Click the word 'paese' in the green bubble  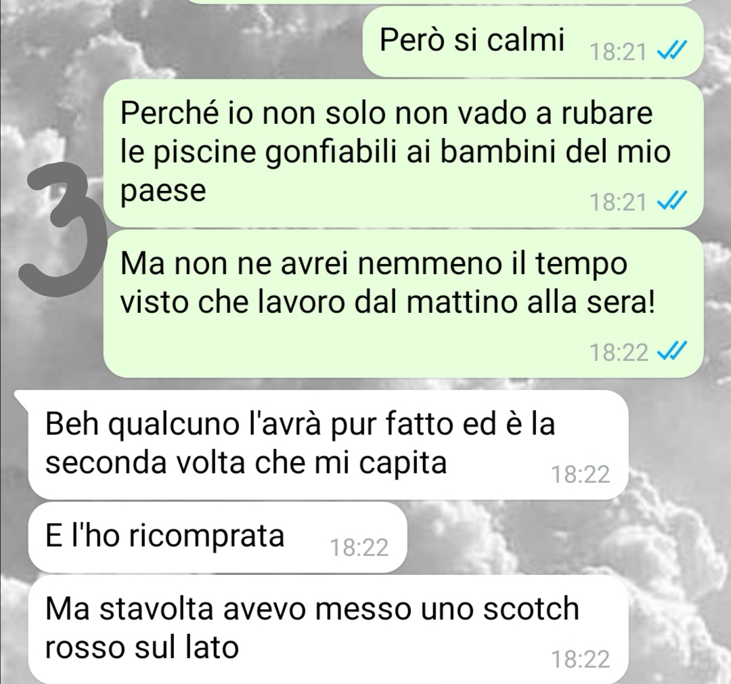(163, 190)
